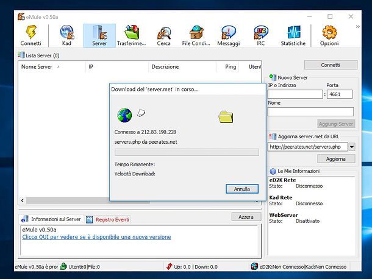Click the yellow folder icon in download dialog
The height and width of the screenshot is (279, 372).
(x=226, y=117)
